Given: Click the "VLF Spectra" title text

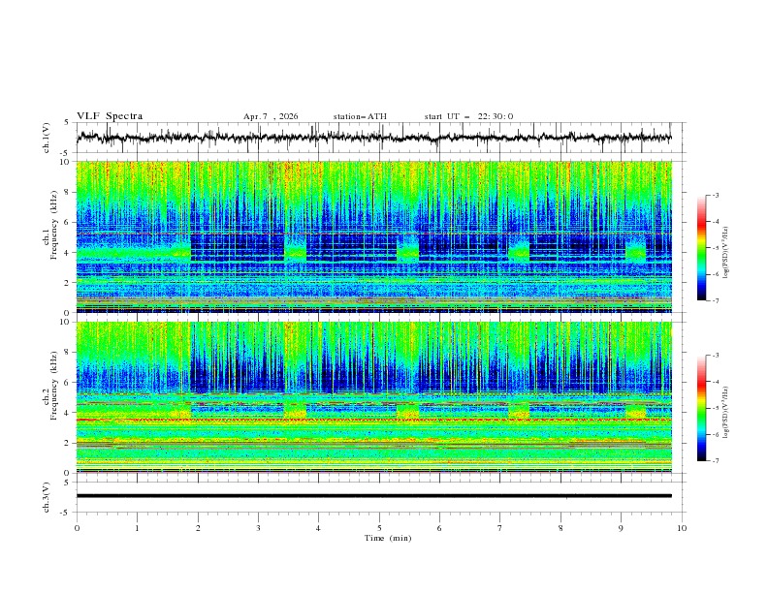Looking at the screenshot, I should pyautogui.click(x=110, y=116).
